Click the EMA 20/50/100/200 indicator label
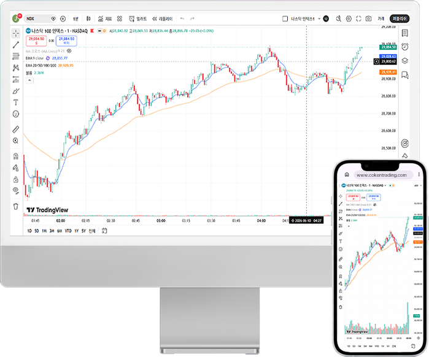 click(41, 66)
